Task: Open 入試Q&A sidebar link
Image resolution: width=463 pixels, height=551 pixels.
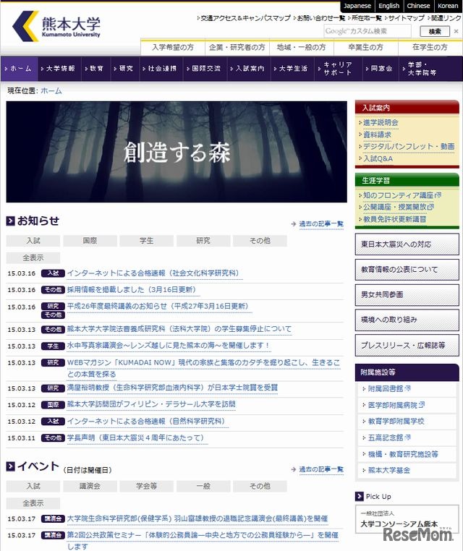Action: coord(378,159)
